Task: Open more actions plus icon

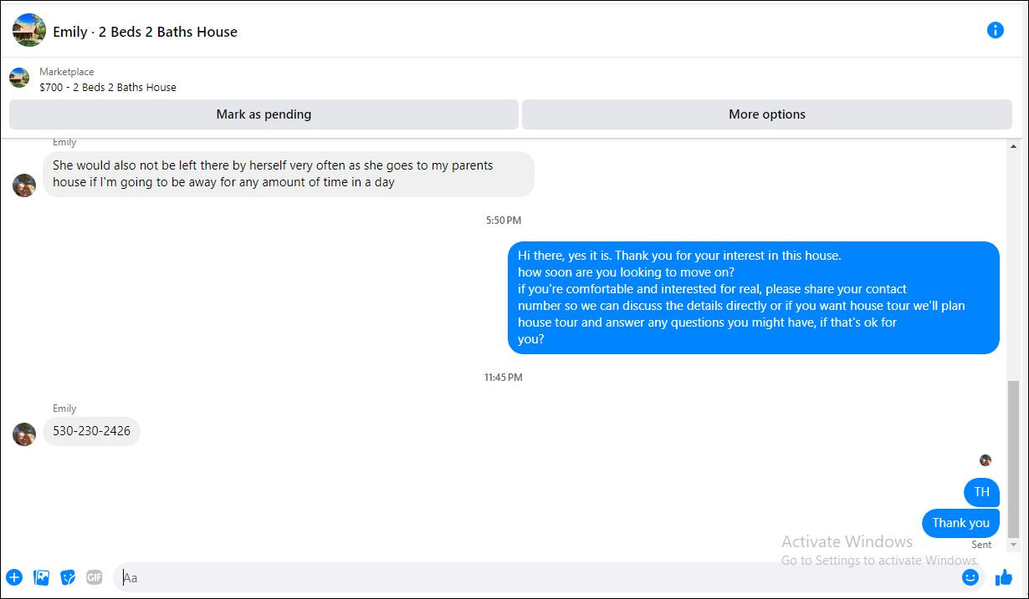Action: (14, 577)
